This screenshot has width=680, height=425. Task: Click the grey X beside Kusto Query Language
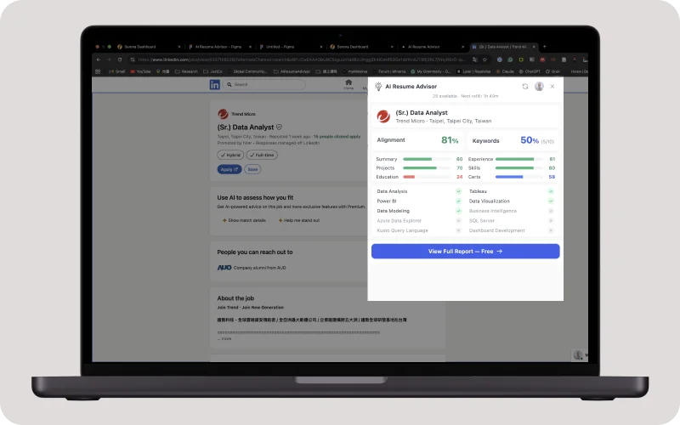point(458,230)
